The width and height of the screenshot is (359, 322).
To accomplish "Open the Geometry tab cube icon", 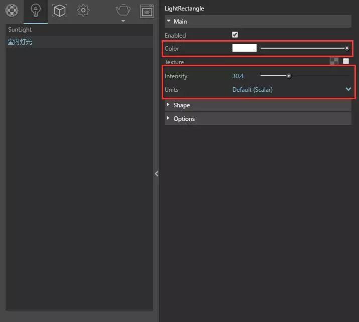I will 60,11.
